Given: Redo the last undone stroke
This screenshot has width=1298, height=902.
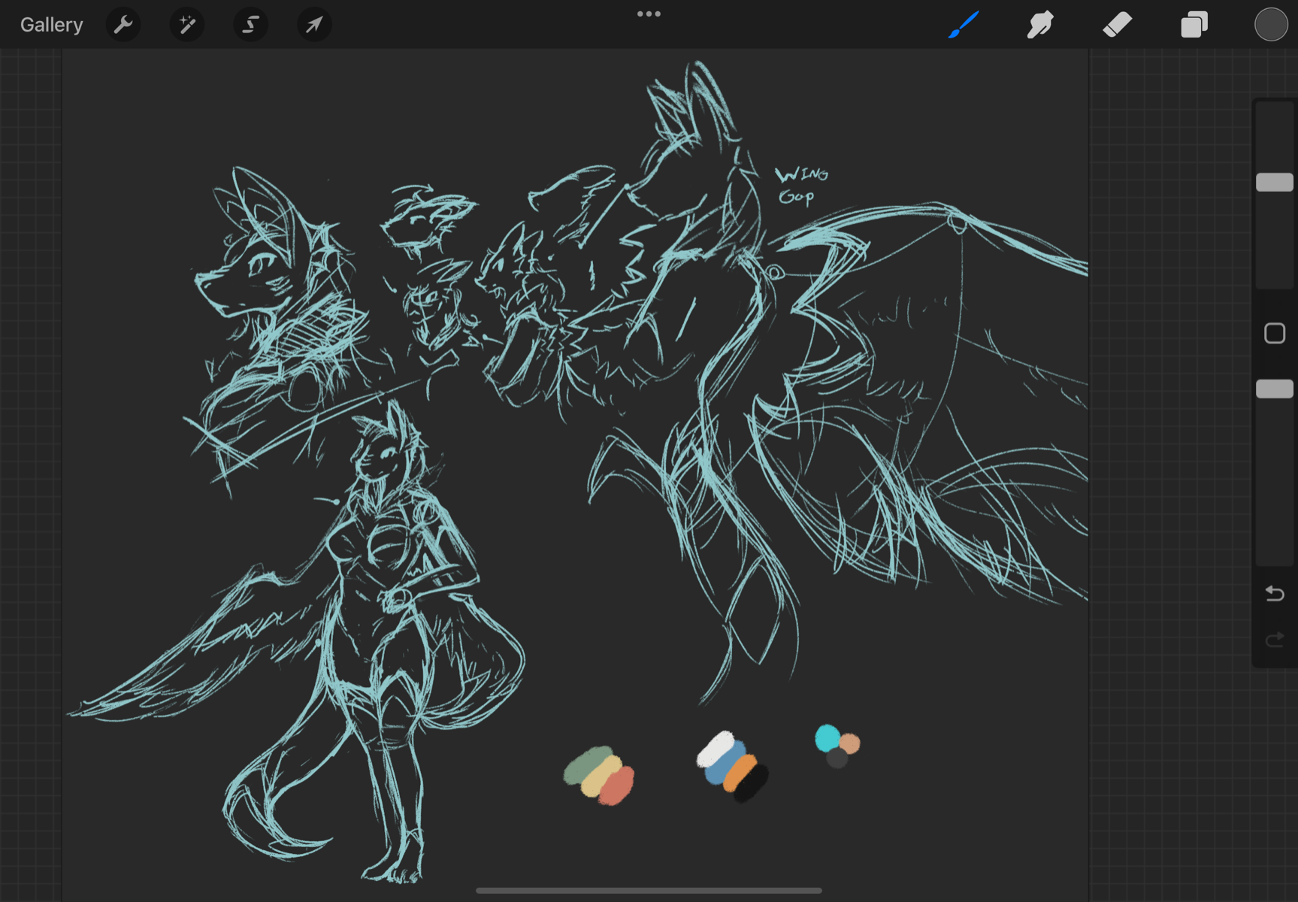Looking at the screenshot, I should [1275, 640].
